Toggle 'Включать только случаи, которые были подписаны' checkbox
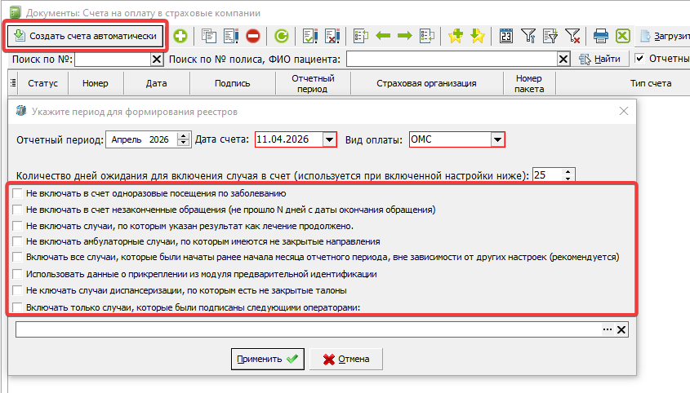The height and width of the screenshot is (393, 690). [x=18, y=307]
